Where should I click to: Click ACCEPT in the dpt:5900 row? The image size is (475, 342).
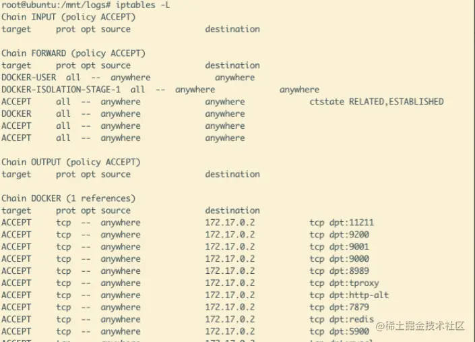[16, 332]
